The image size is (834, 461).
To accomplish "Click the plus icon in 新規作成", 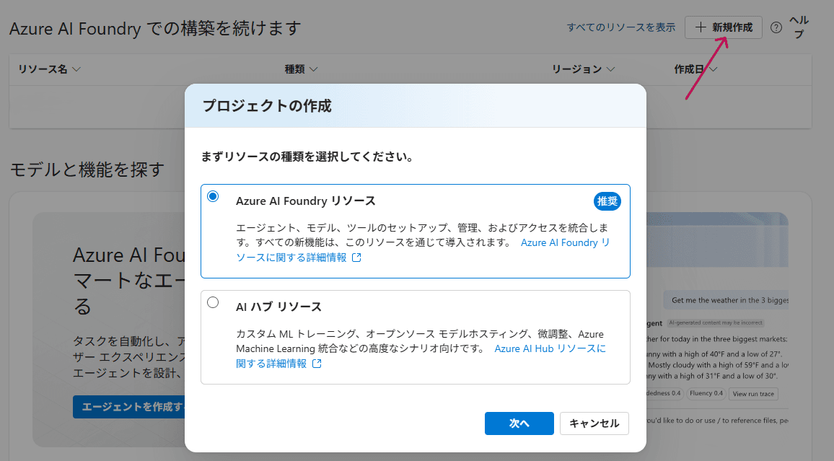I will pos(701,27).
